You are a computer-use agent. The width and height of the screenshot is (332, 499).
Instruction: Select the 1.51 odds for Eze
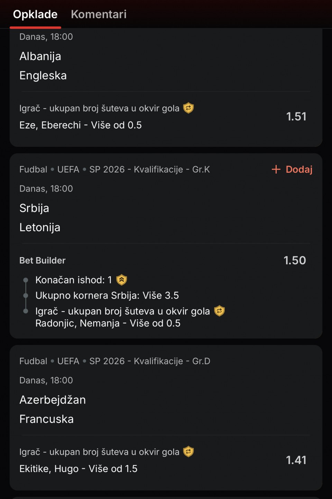coord(296,116)
